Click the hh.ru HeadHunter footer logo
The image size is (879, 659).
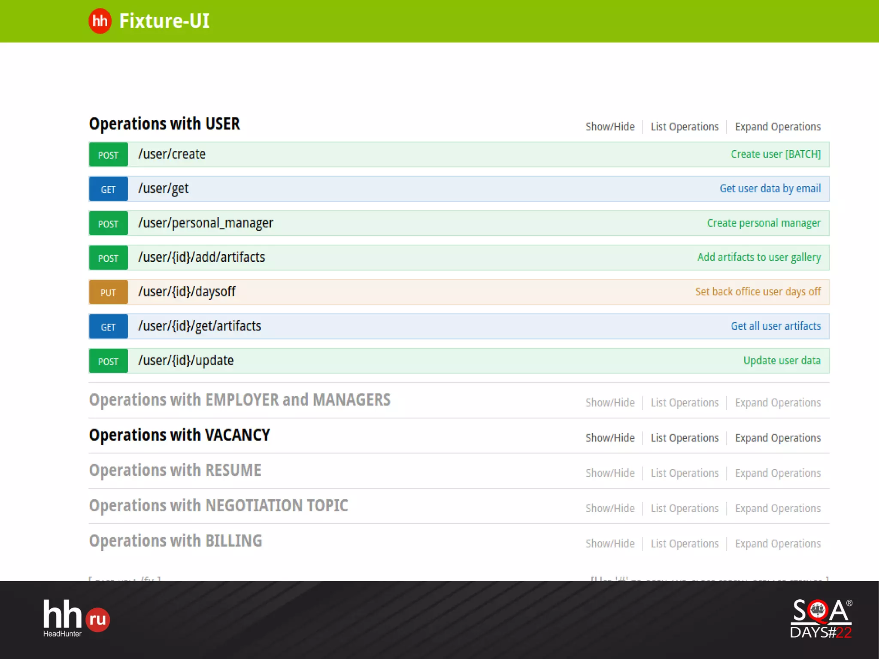(x=76, y=619)
